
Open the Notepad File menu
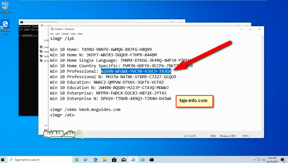pyautogui.click(x=52, y=34)
